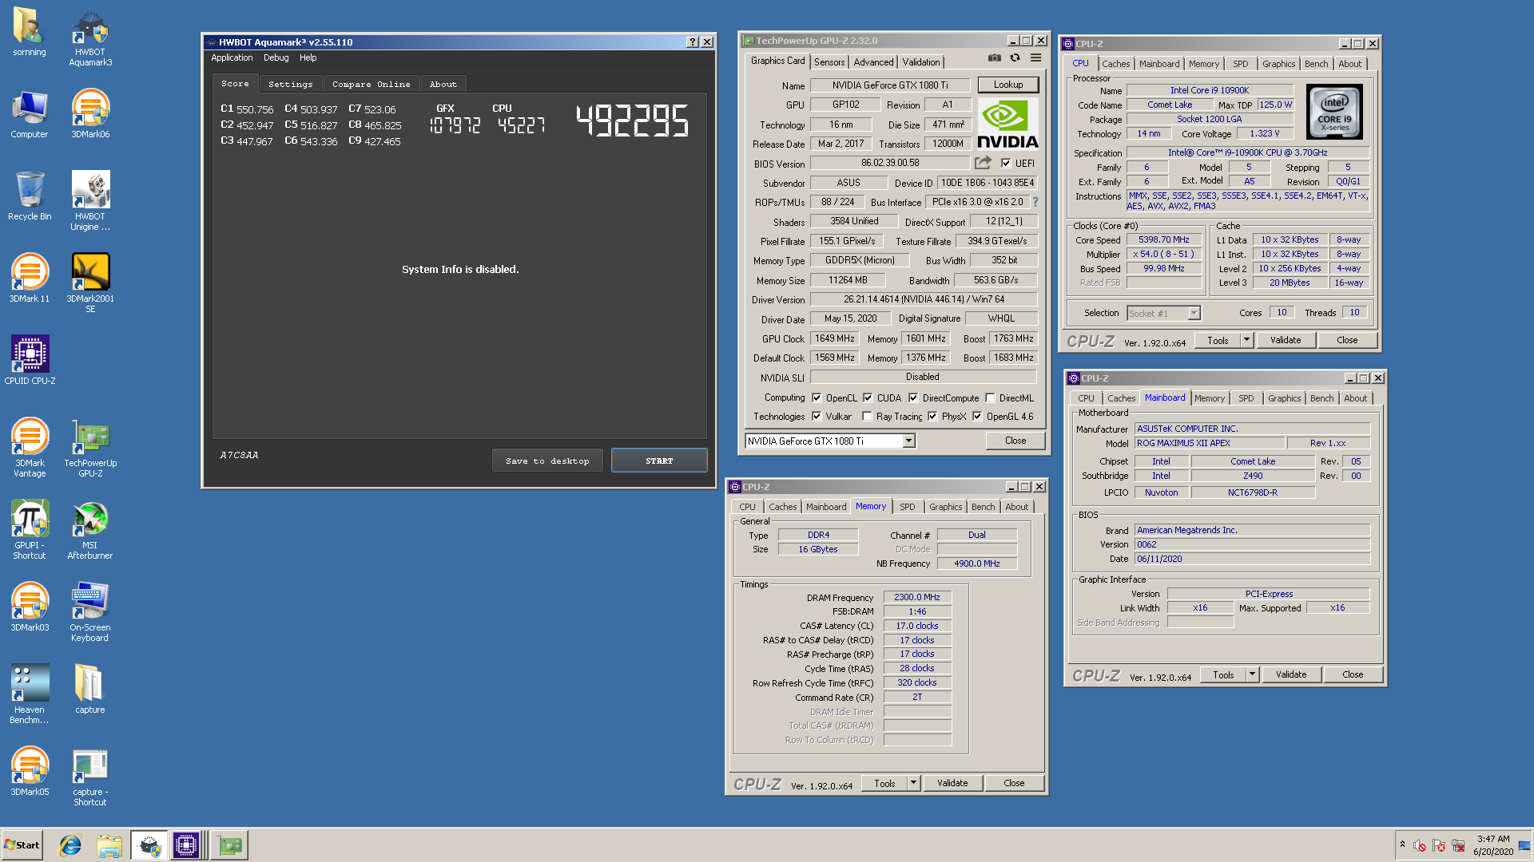Open the Graphics tab in CPU-Z Mainboard window

coord(1284,398)
